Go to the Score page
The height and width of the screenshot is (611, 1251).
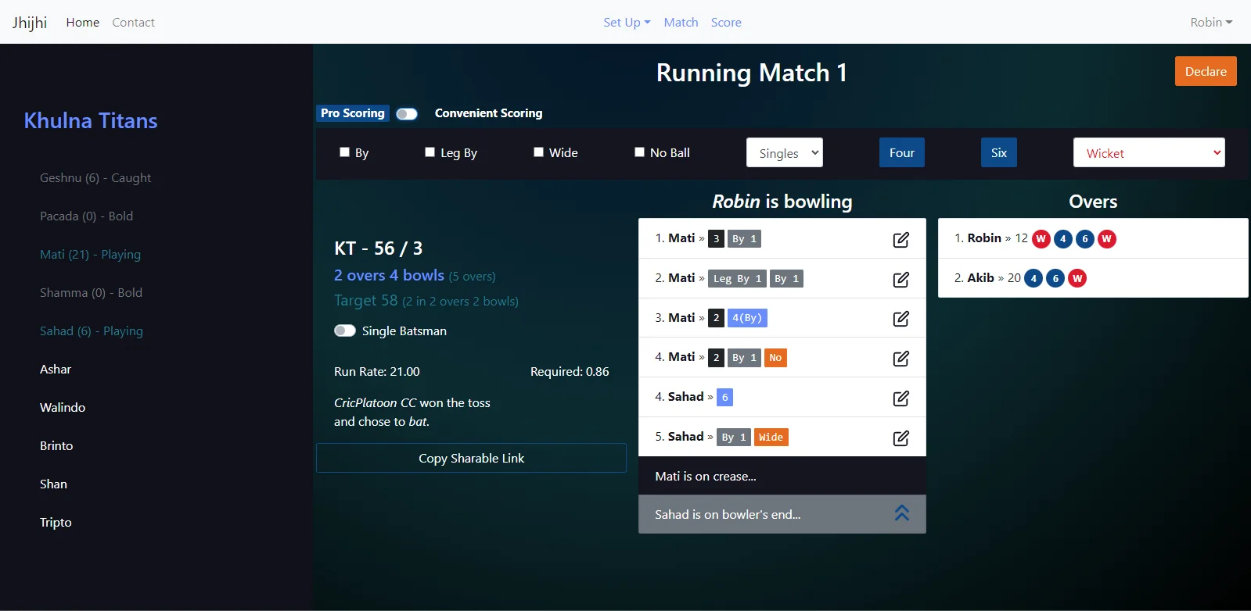[x=725, y=23]
